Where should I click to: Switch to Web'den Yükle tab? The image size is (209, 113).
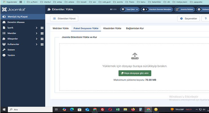pyautogui.click(x=61, y=28)
